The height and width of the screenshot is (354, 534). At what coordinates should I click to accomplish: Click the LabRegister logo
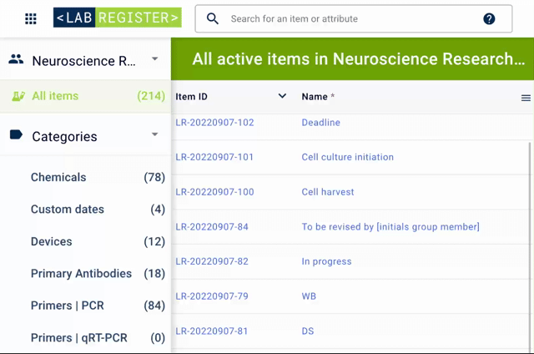pos(117,18)
